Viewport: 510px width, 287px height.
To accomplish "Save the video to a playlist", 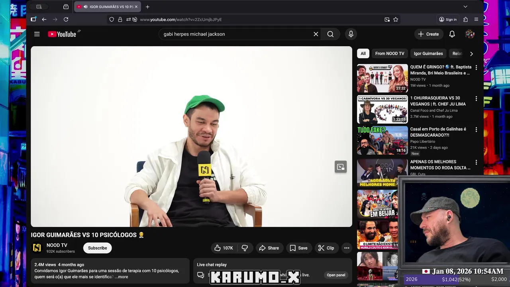I will tap(298, 248).
